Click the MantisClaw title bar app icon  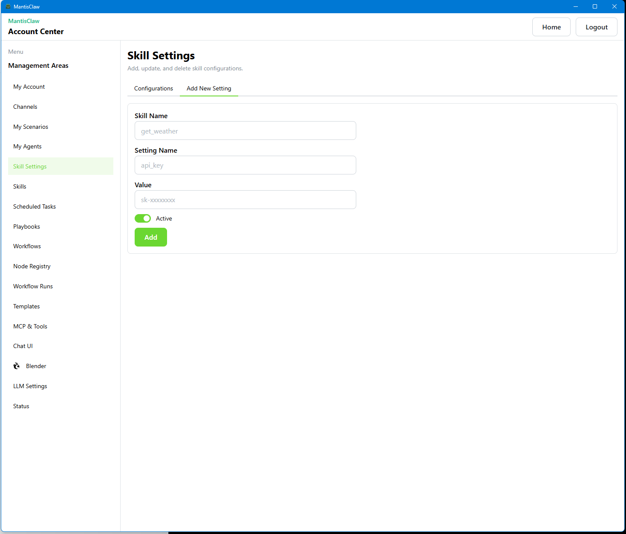[8, 6]
